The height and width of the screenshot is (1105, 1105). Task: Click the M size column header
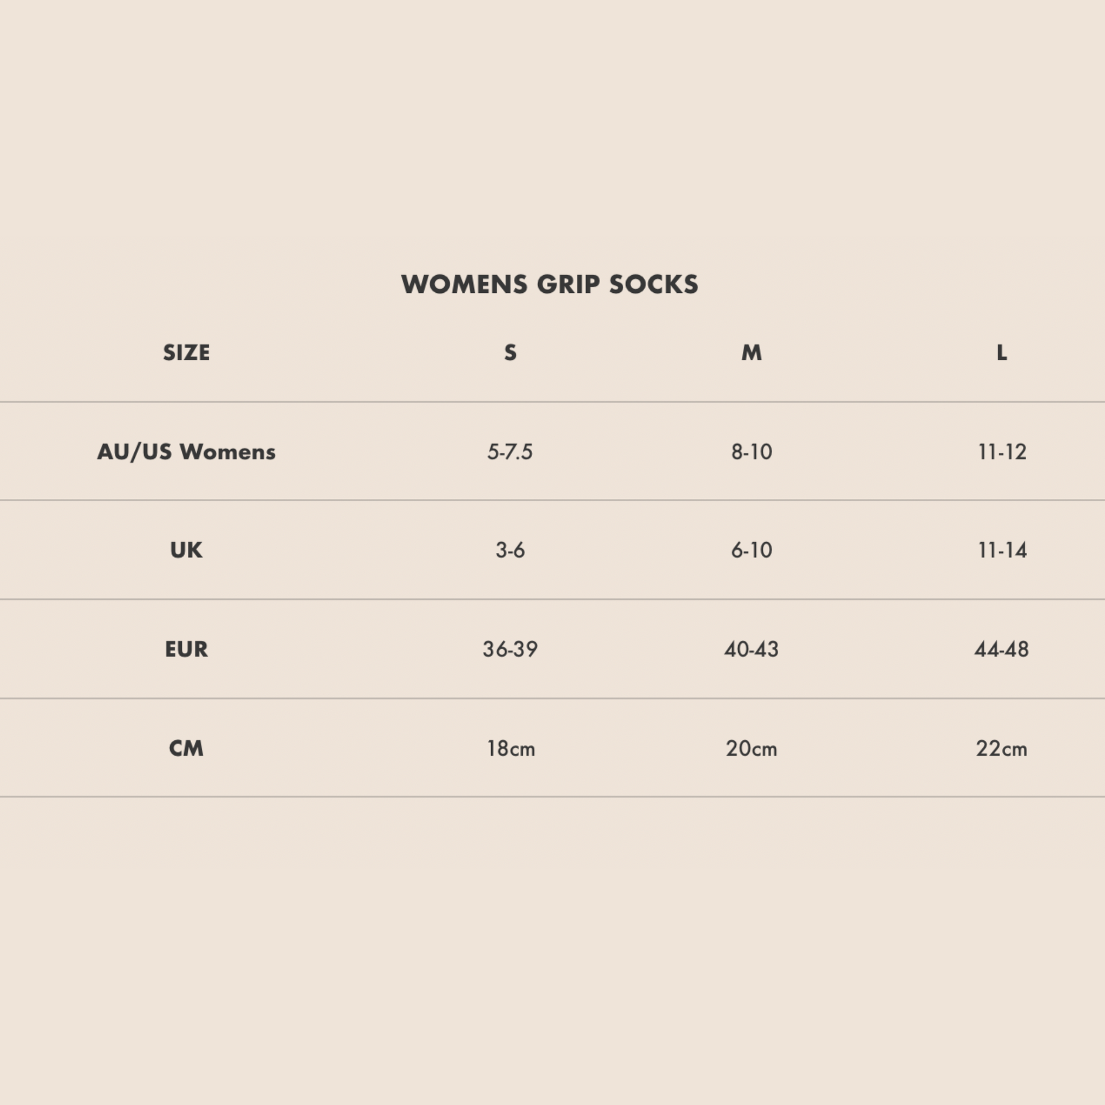point(751,352)
